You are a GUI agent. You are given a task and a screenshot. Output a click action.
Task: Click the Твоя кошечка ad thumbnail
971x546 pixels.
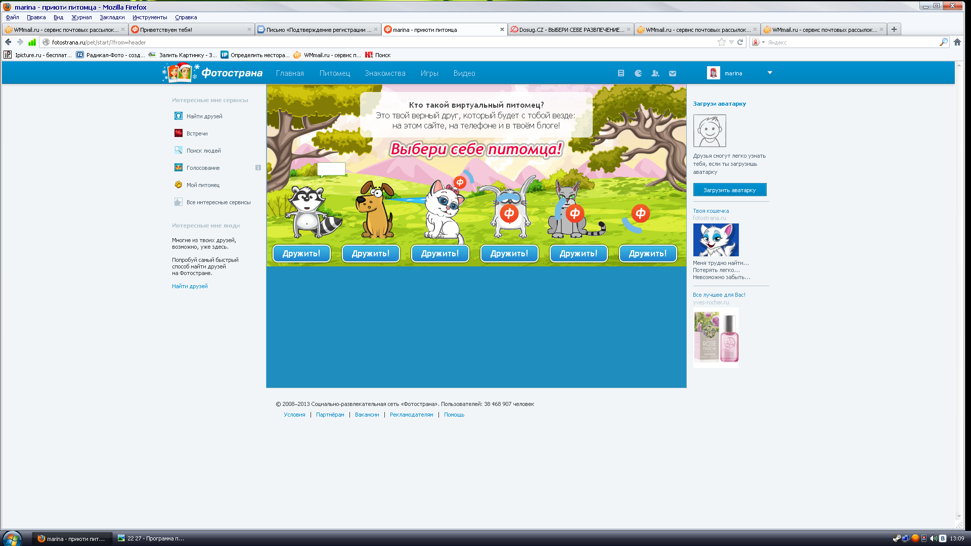click(x=716, y=240)
